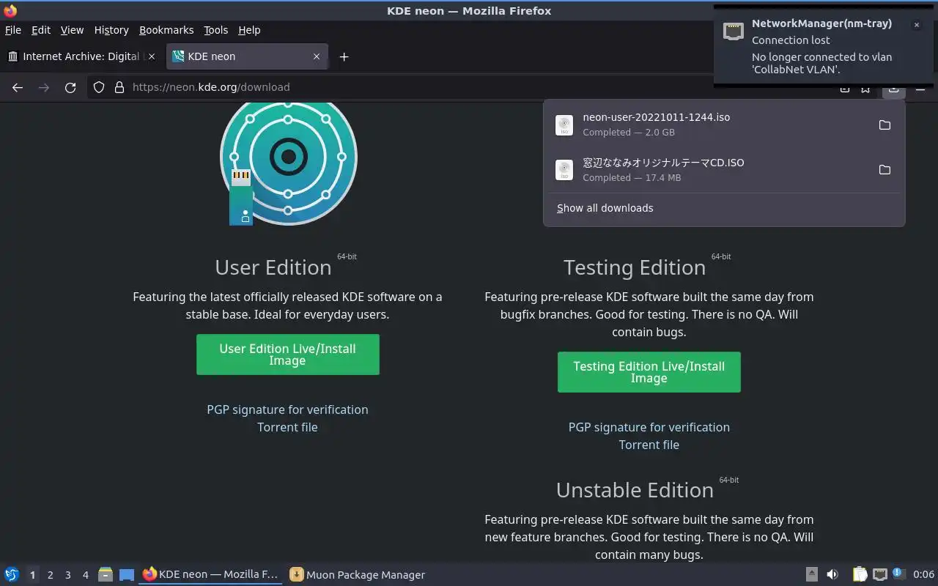This screenshot has height=586, width=938.
Task: Dismiss the NetworkManager notification
Action: (916, 25)
